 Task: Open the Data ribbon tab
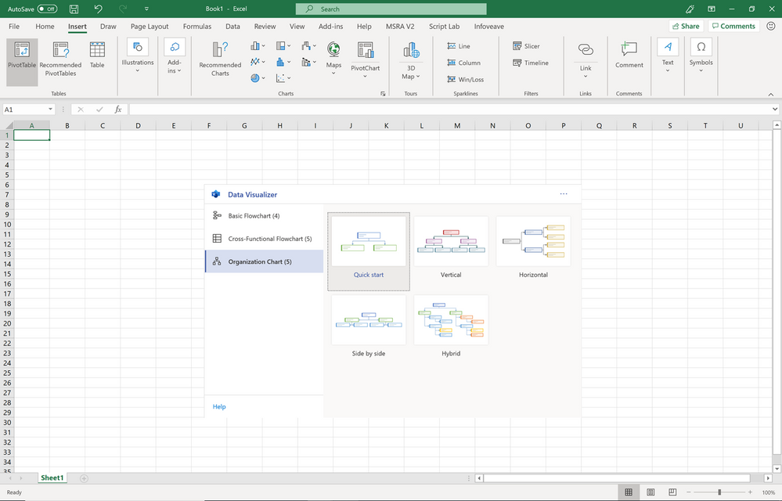232,26
